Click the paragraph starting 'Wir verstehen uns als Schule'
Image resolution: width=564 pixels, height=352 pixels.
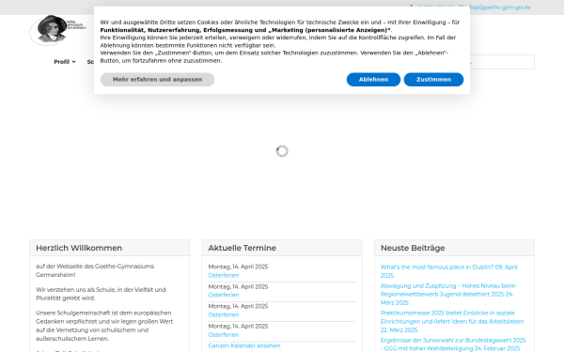click(101, 294)
